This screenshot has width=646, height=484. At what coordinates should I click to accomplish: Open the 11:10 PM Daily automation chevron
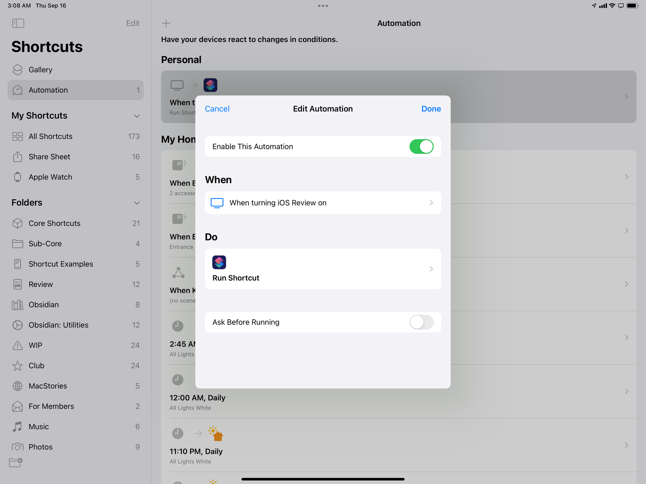tap(627, 445)
